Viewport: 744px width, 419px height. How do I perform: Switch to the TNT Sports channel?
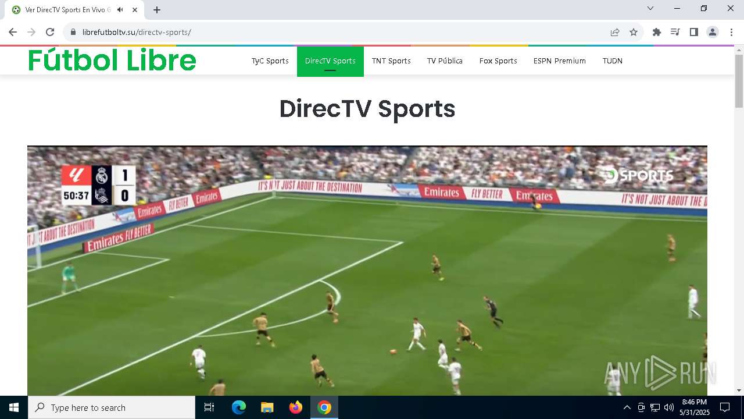391,61
